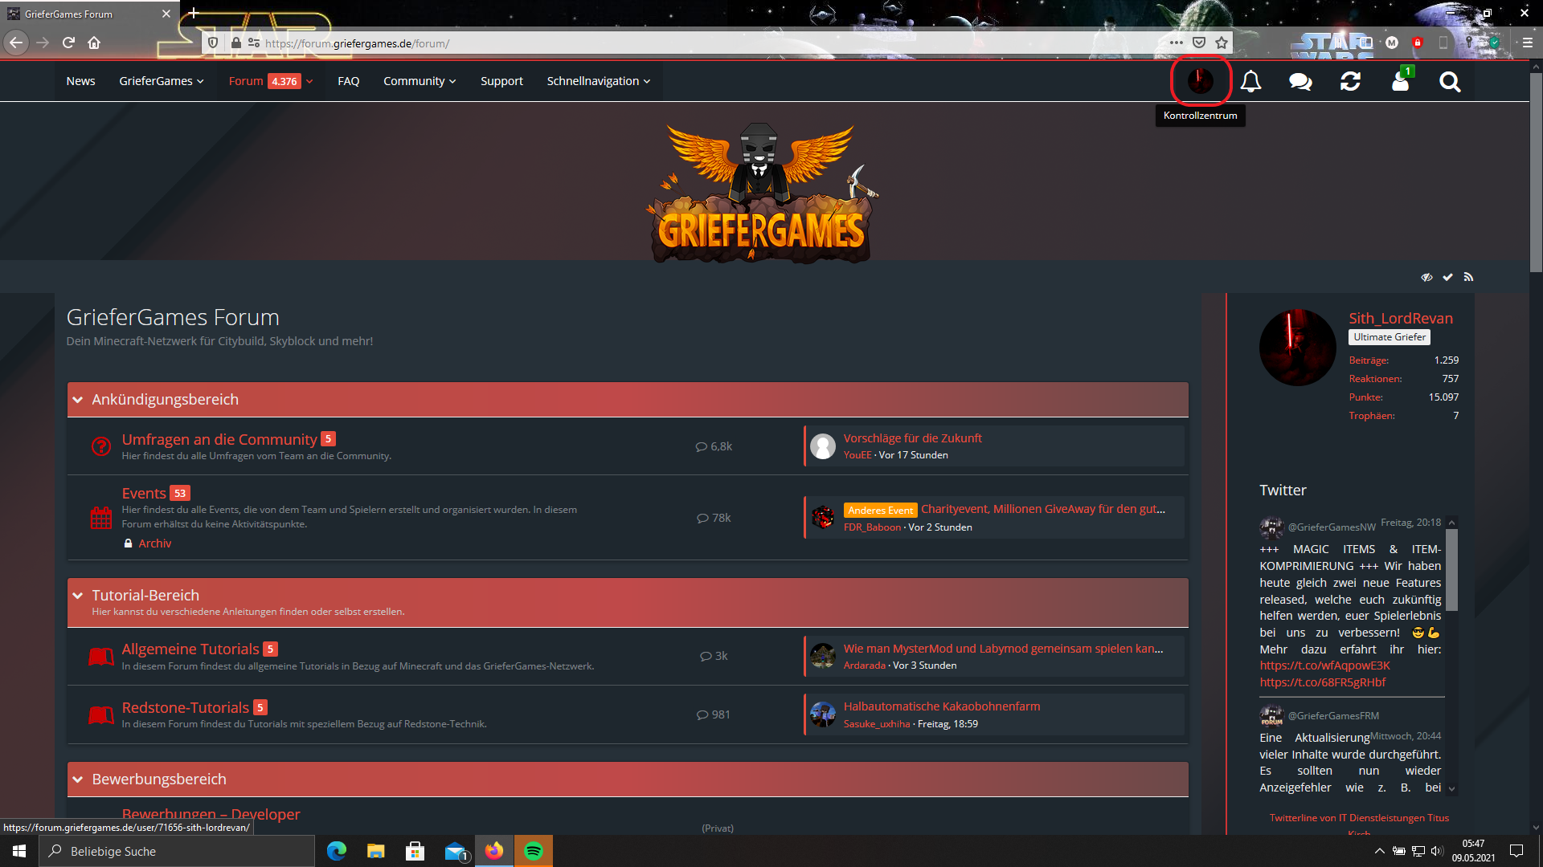Click the Firefox back arrow
Viewport: 1543px width, 867px height.
pos(16,43)
